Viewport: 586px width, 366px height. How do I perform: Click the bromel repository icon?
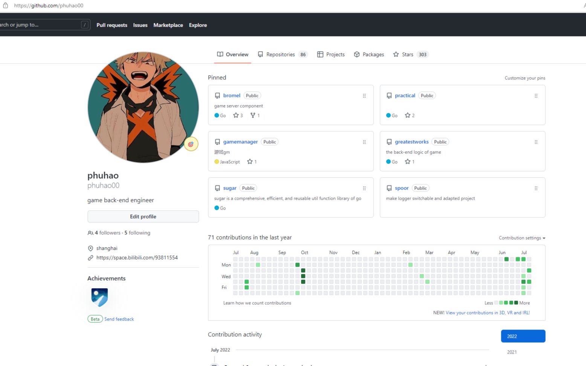click(x=217, y=96)
